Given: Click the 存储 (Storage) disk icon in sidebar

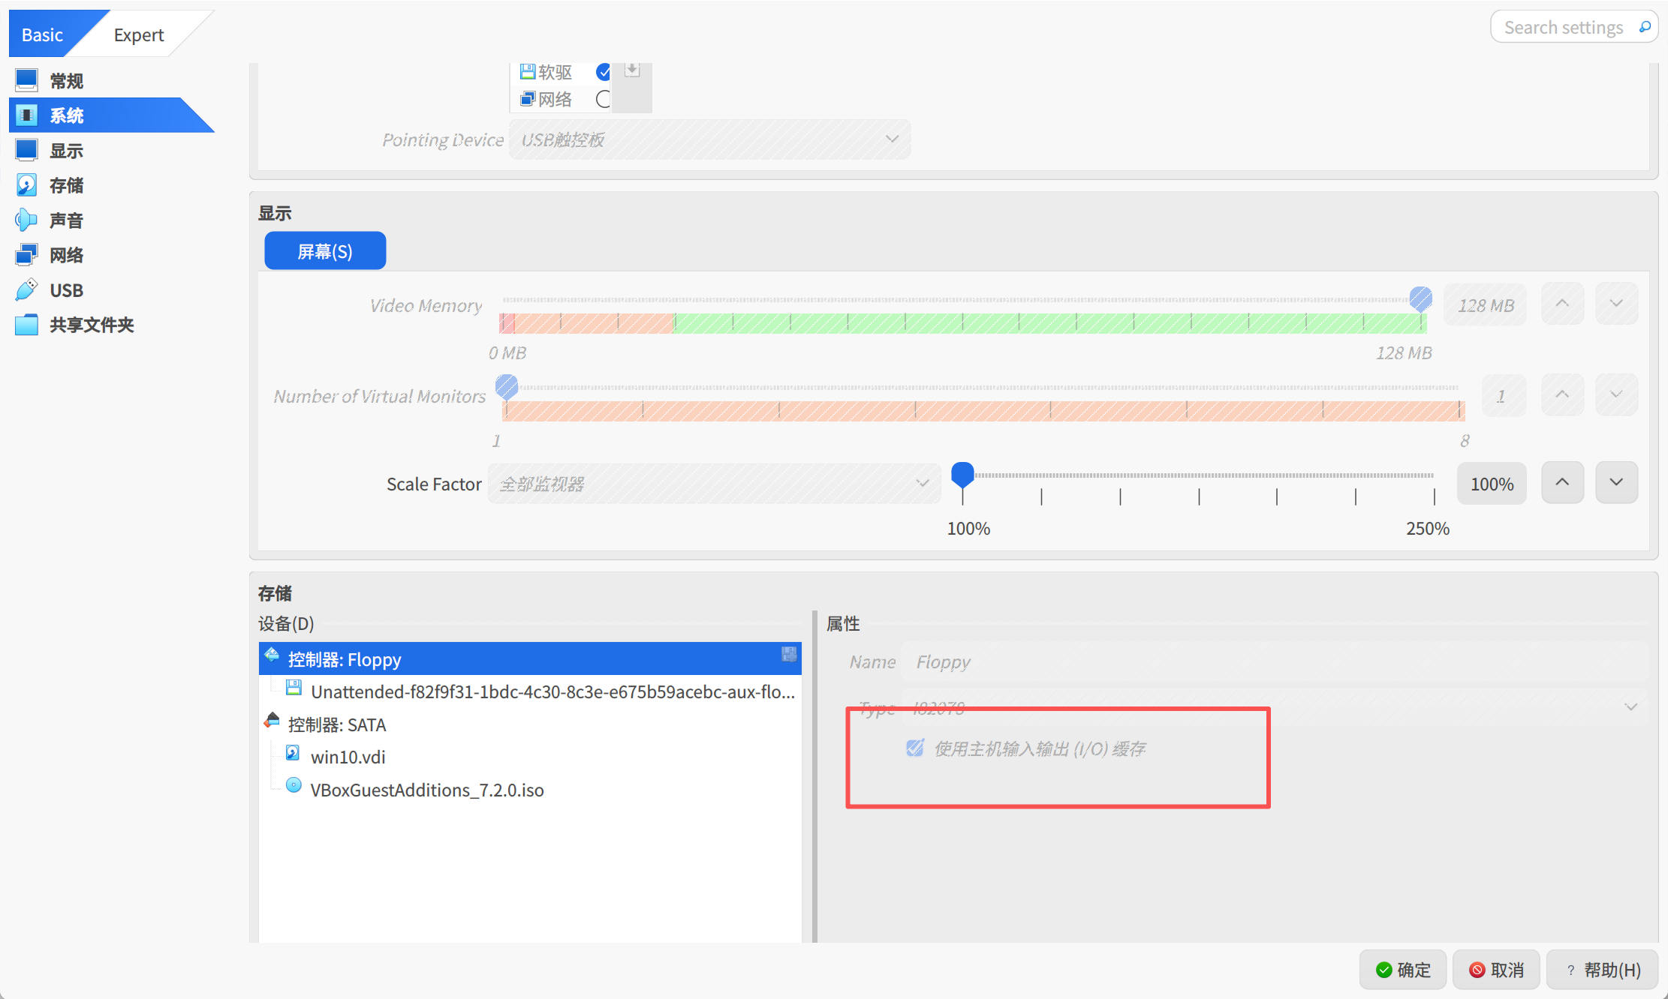Looking at the screenshot, I should [26, 184].
